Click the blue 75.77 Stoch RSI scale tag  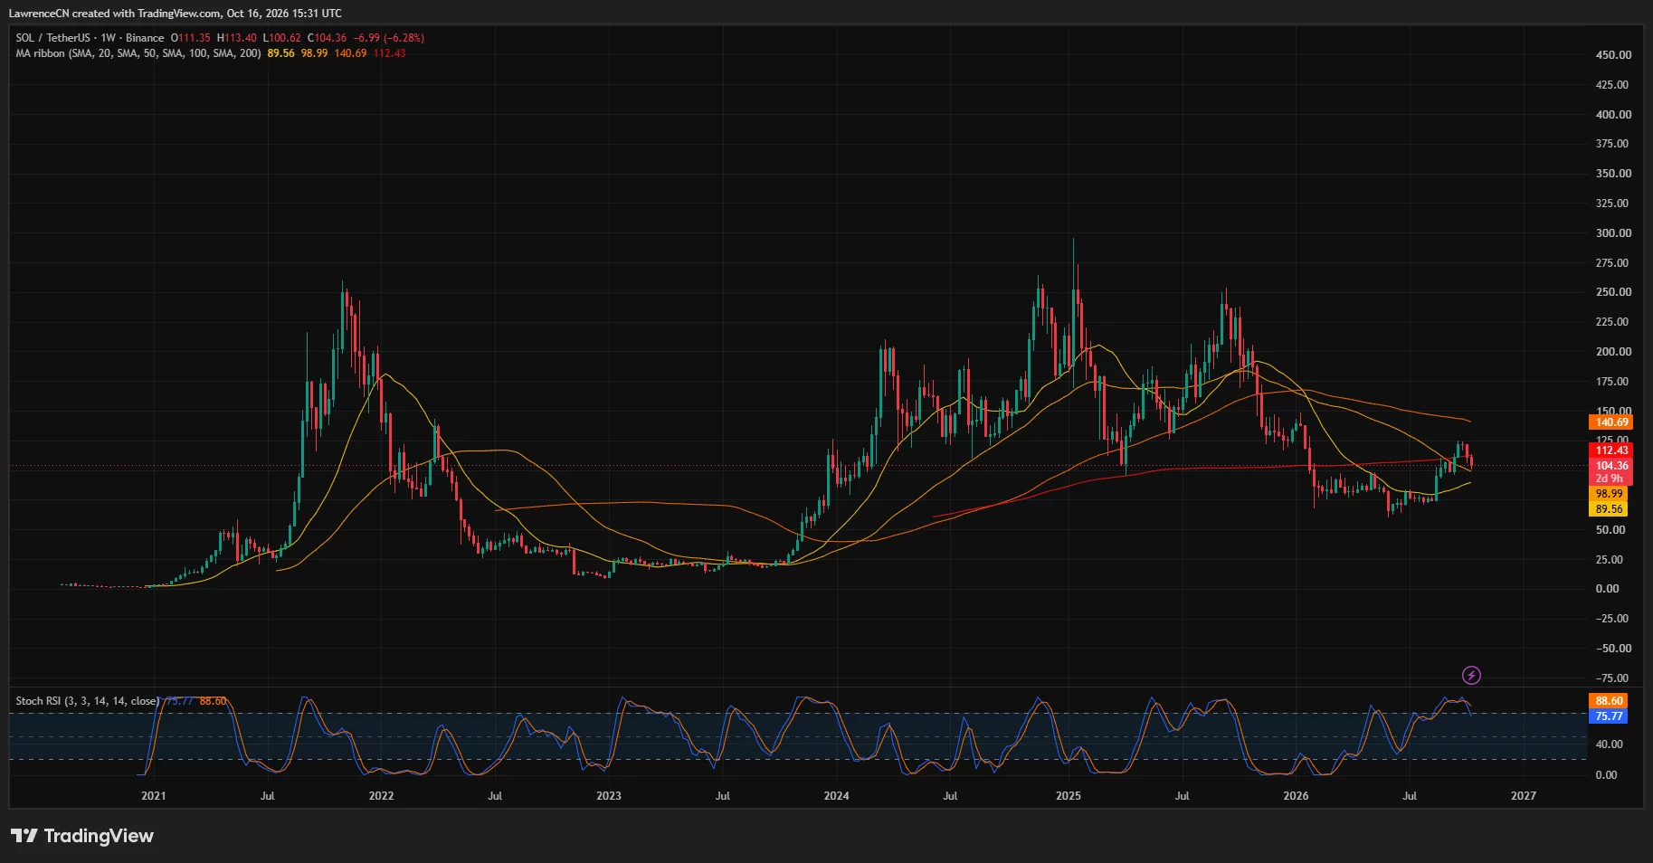click(x=1609, y=716)
